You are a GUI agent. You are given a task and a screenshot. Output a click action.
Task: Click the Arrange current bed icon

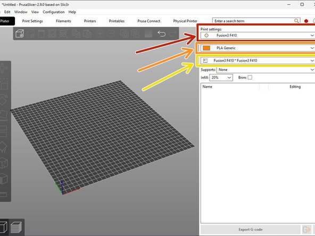[x=63, y=33]
